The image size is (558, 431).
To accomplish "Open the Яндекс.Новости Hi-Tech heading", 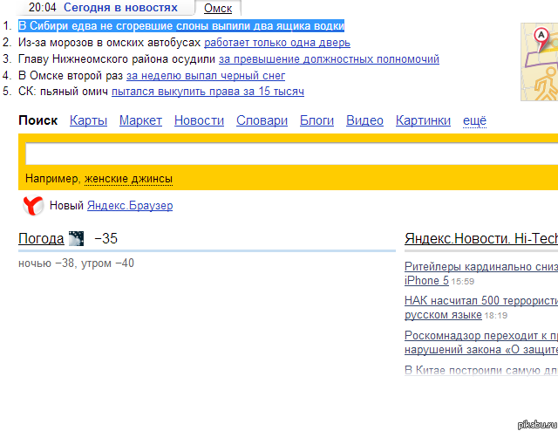I will click(480, 239).
